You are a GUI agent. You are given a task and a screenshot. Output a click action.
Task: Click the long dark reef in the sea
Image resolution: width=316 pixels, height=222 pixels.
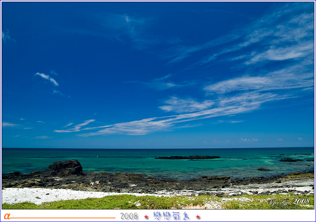188,157
